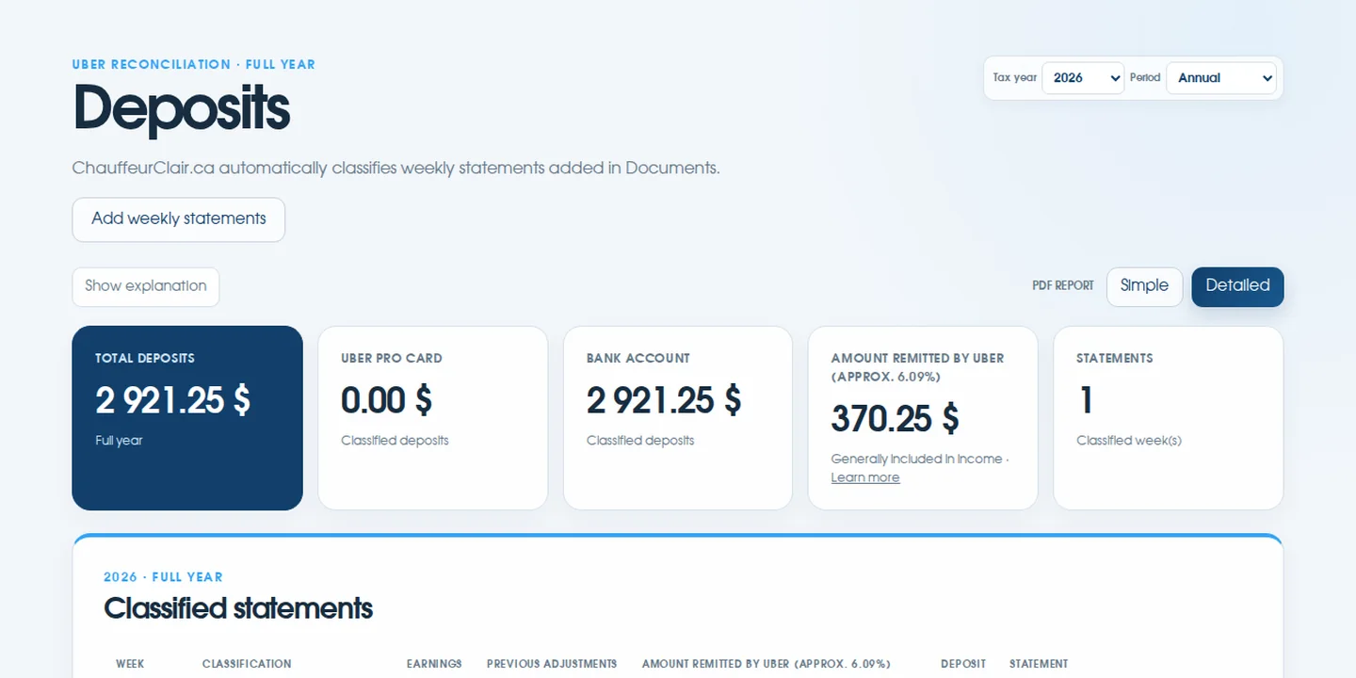Click Add weekly statements button

click(179, 219)
